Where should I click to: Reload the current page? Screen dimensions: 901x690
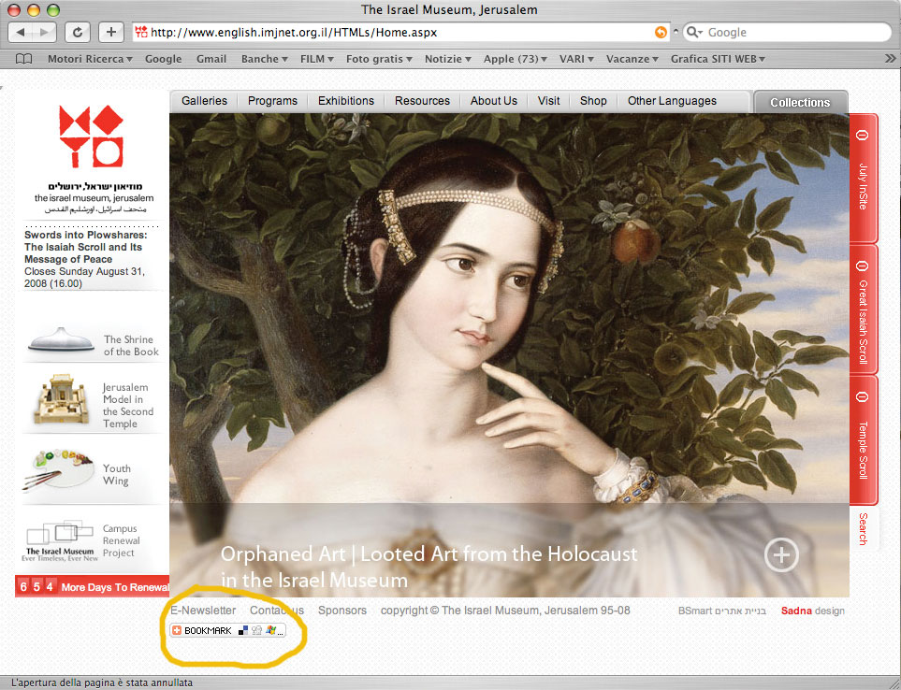(77, 32)
